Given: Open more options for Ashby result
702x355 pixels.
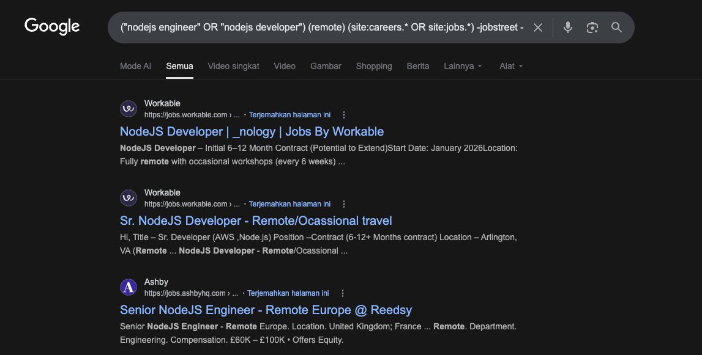Looking at the screenshot, I should (343, 293).
